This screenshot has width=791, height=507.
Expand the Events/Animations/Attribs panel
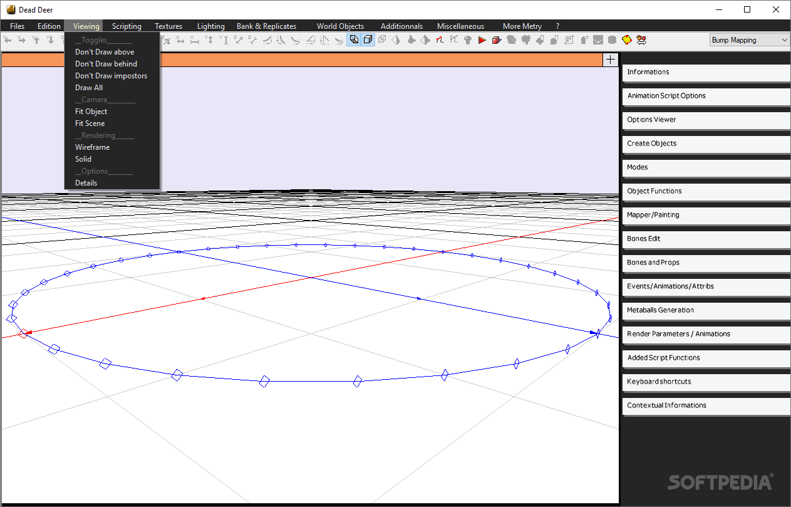tap(706, 286)
